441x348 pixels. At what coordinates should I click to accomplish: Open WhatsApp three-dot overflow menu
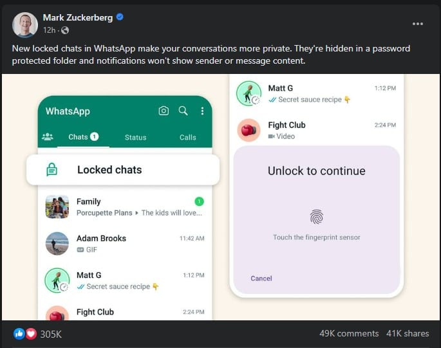click(202, 111)
